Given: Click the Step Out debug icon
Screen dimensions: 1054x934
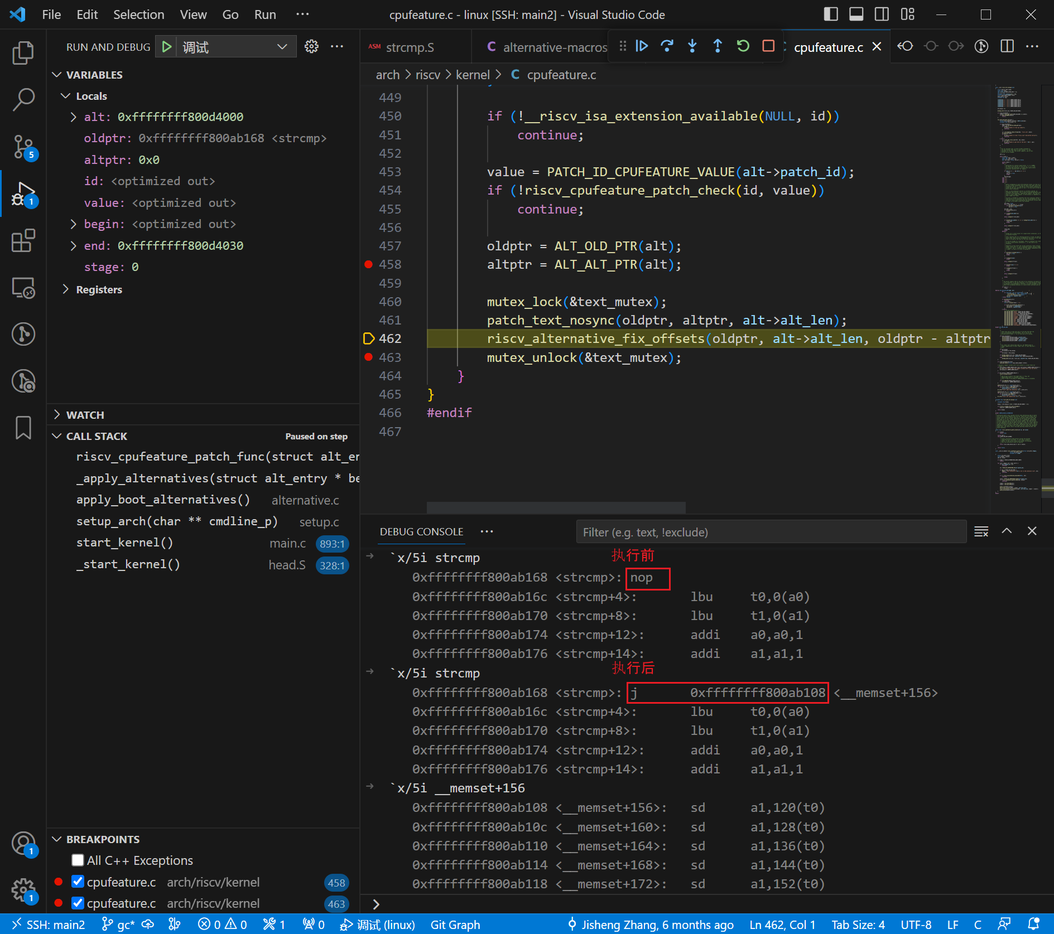Looking at the screenshot, I should (718, 46).
